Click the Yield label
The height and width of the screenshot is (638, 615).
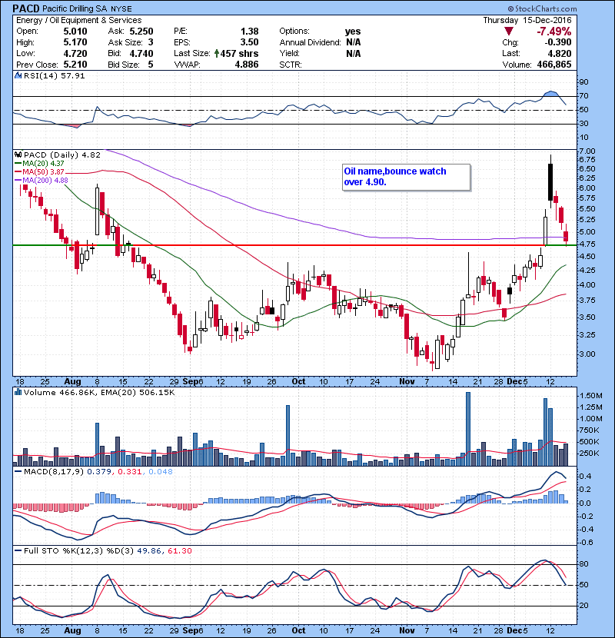point(289,53)
